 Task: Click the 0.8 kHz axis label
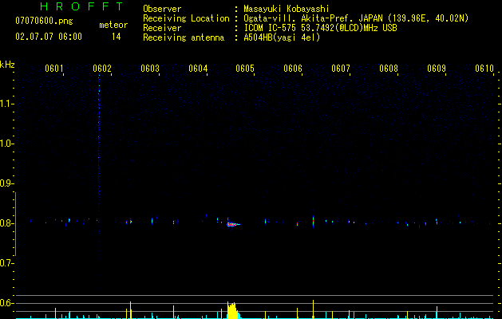point(6,223)
